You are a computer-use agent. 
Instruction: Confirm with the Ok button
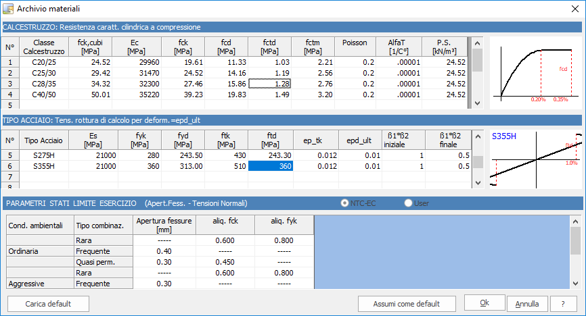pyautogui.click(x=484, y=302)
